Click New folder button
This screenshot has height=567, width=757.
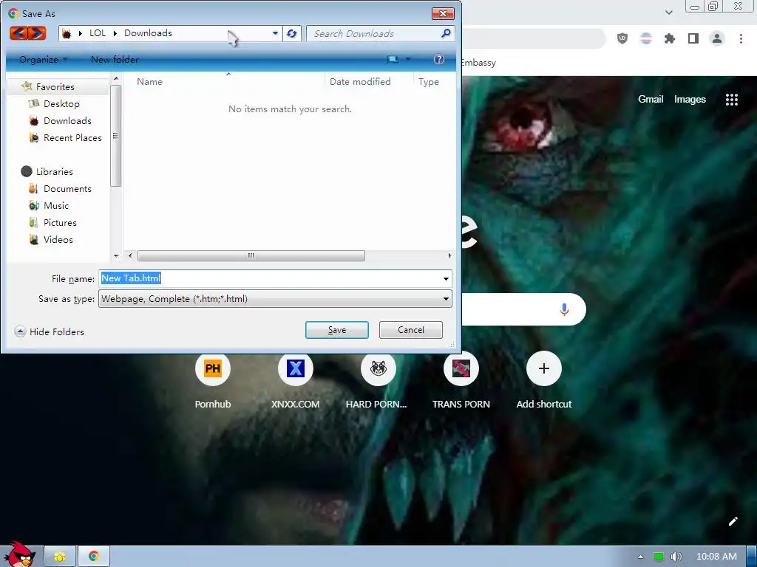pyautogui.click(x=115, y=60)
